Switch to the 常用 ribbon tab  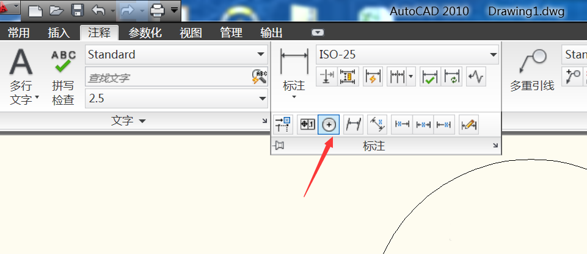tap(19, 33)
